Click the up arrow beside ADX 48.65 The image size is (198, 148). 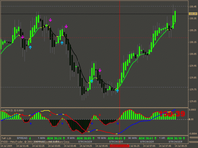pos(125,138)
